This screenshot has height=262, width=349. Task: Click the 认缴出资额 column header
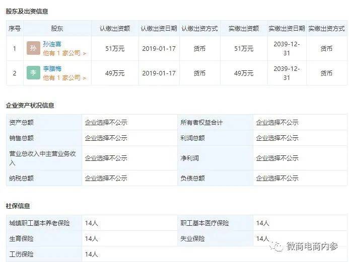[115, 29]
